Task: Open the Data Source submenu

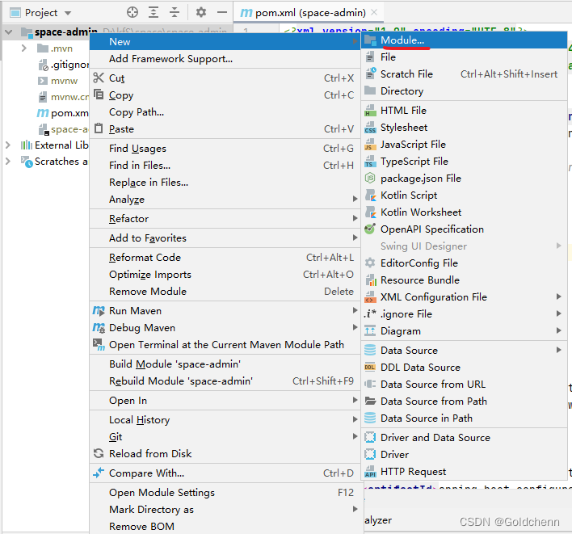Action: tap(464, 350)
